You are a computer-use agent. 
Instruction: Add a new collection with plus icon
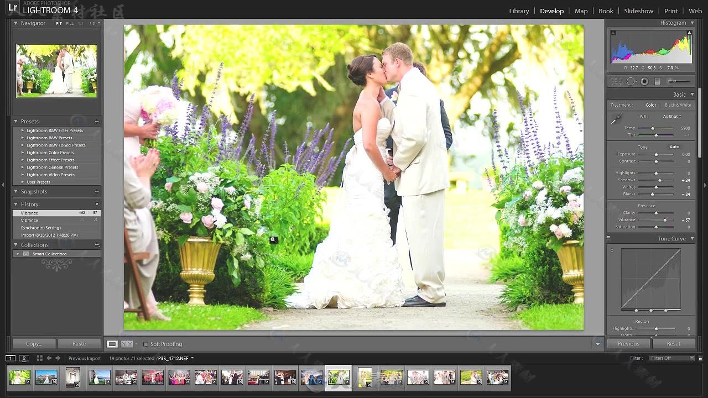[97, 245]
